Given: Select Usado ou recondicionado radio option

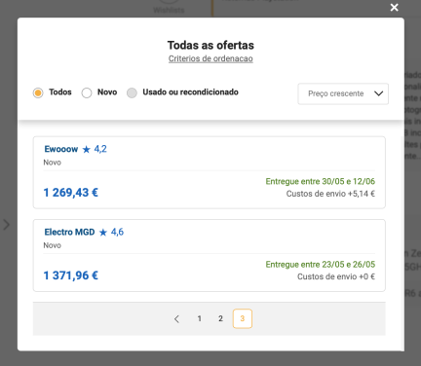Looking at the screenshot, I should 132,92.
